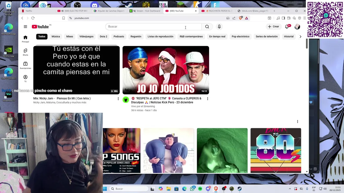Open Suscripciones in the YouTube sidebar
This screenshot has height=193, width=344.
[25, 65]
